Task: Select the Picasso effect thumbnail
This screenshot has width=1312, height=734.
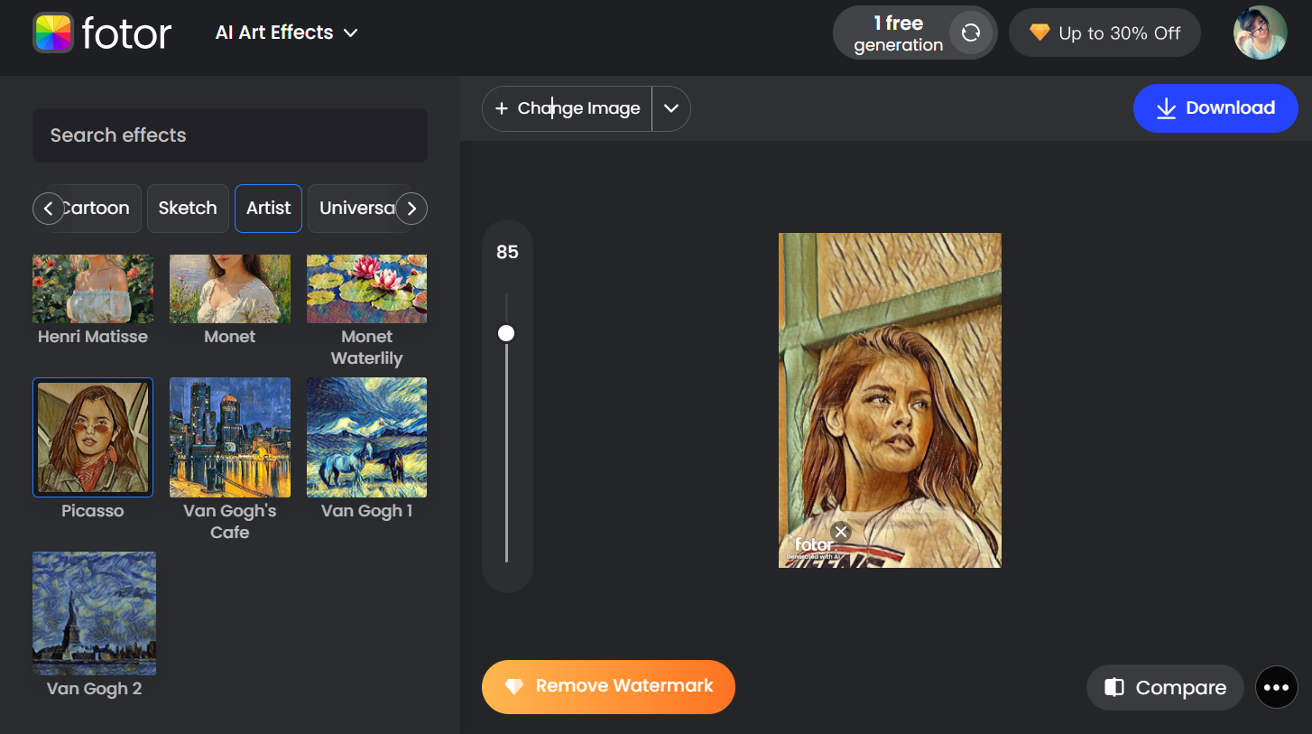Action: pos(93,437)
